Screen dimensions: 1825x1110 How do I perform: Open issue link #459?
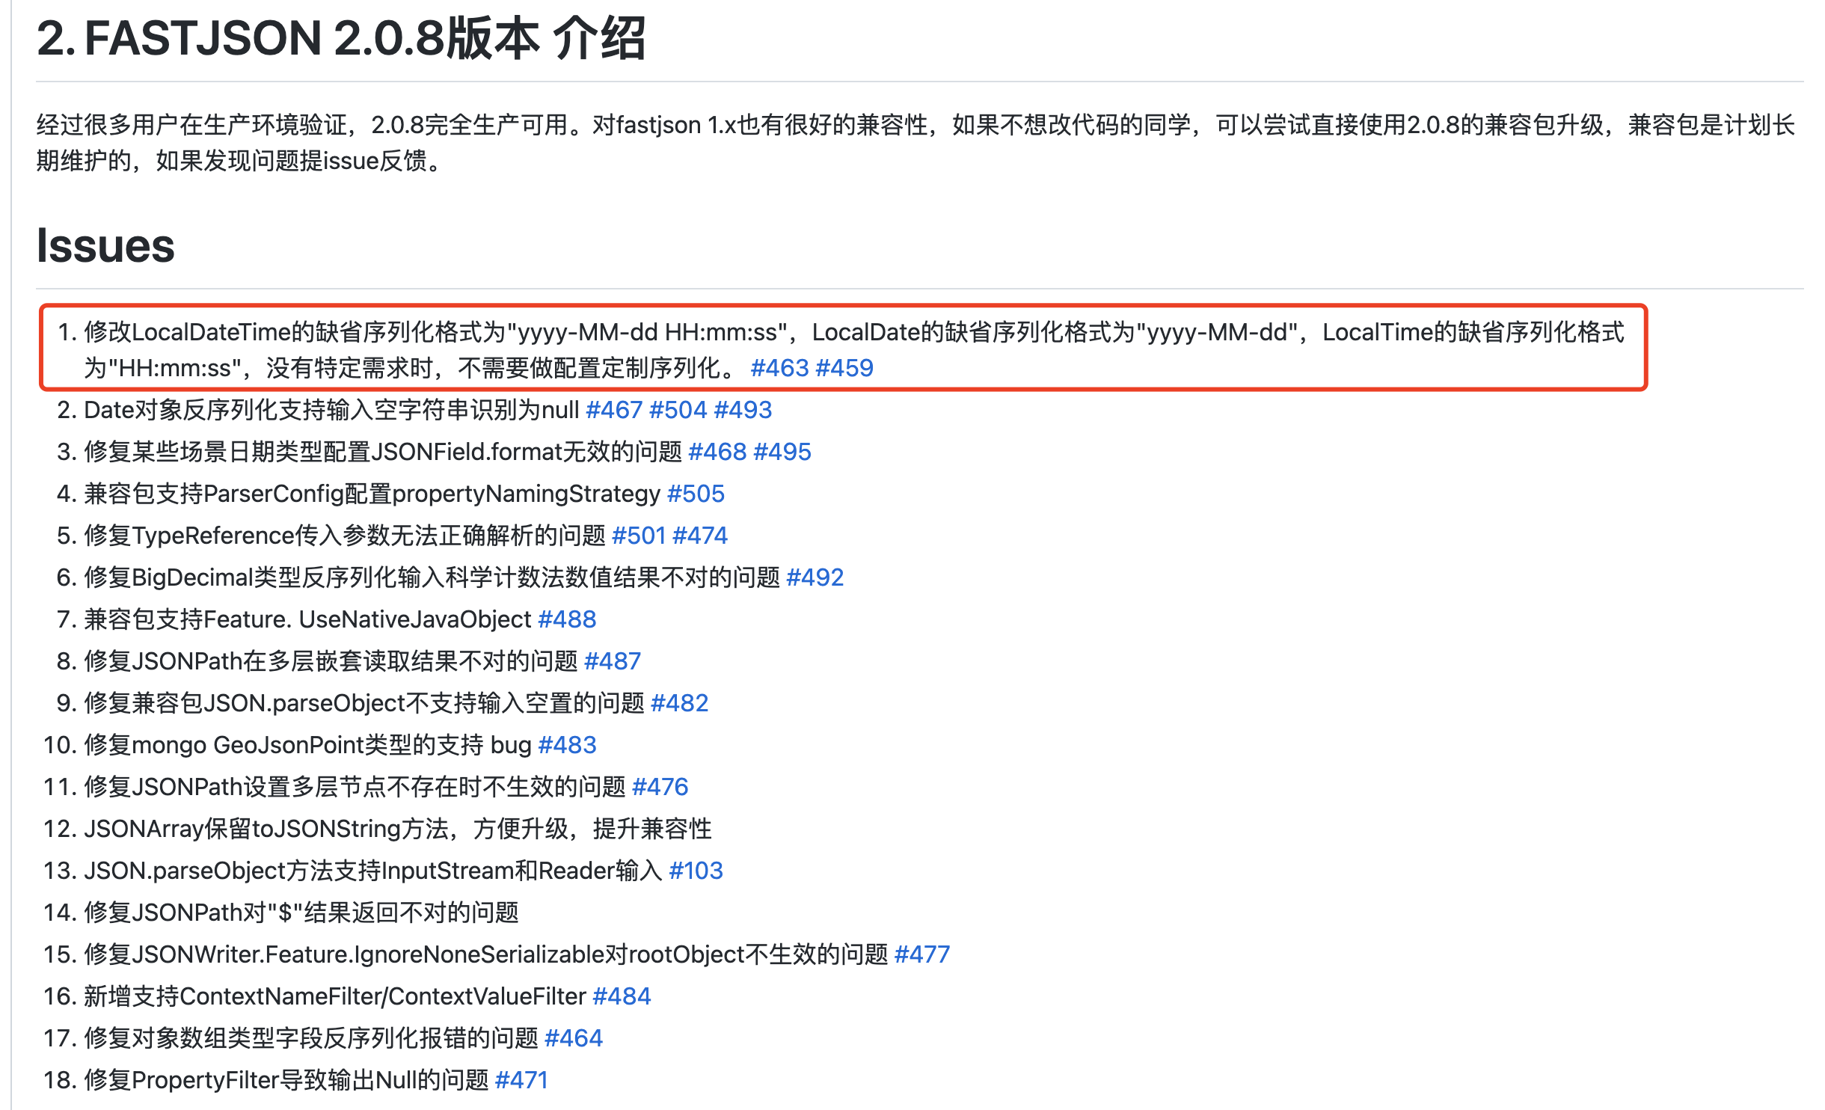click(x=844, y=368)
